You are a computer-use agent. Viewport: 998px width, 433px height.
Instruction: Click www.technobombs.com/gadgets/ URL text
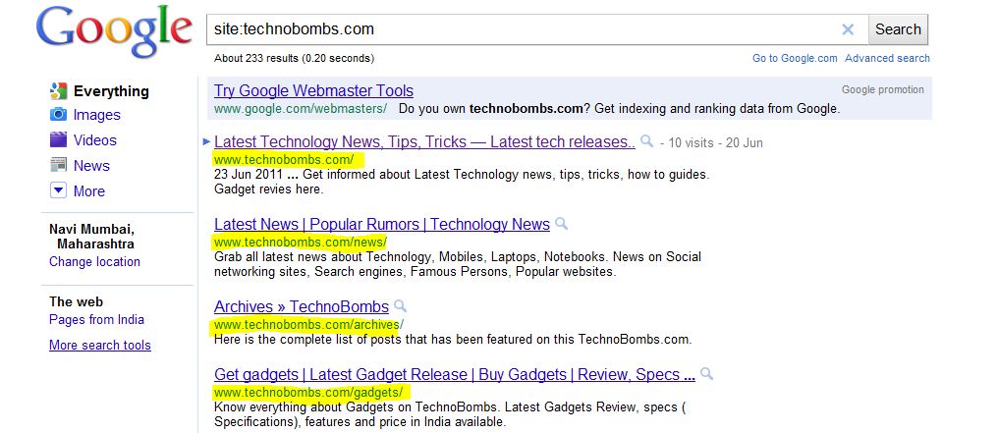[x=308, y=393]
